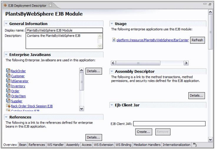Click the Description text area
Screen dimensions: 217x150
click(x=64, y=41)
